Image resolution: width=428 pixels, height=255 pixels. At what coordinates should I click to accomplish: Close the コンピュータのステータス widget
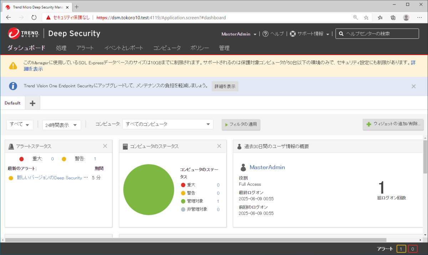[x=219, y=146]
